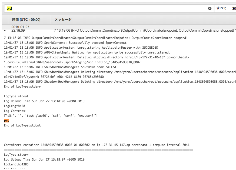Screen dimensions: 236x170
Task: Click the メッセージ column header
Action: (63, 19)
